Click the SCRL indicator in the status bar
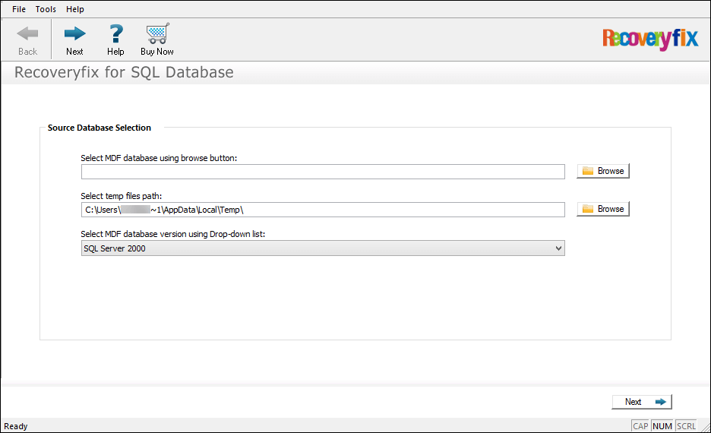This screenshot has width=711, height=433. 686,426
